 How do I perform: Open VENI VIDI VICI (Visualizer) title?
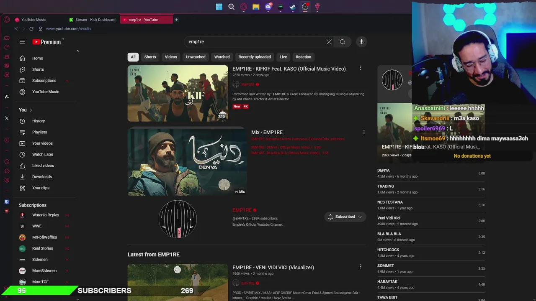273,268
